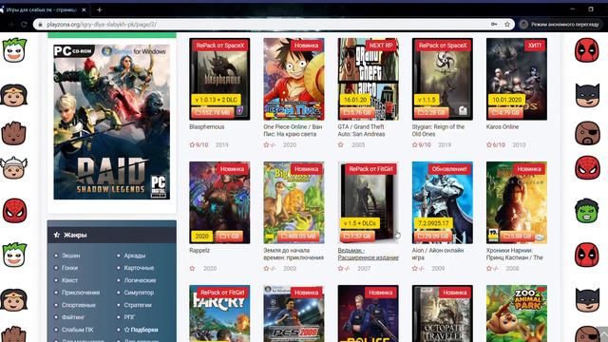Open the Aion game cover
Screen dimensions: 608x342
coord(442,202)
